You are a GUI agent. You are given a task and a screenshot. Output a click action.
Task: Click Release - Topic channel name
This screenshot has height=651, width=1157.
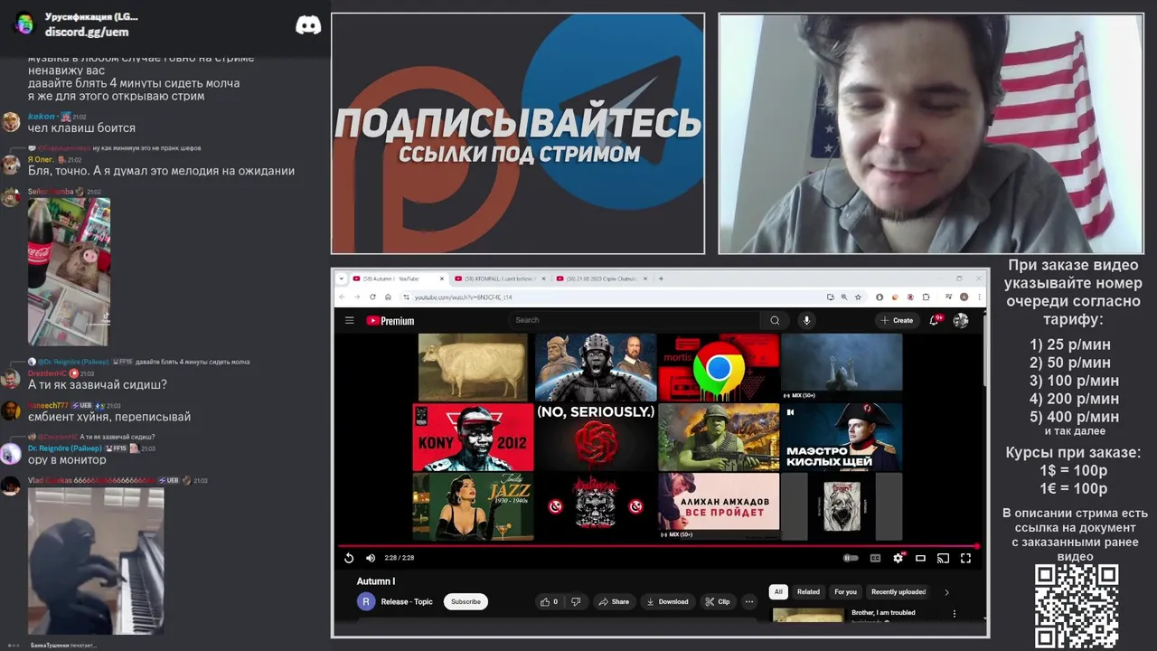407,601
